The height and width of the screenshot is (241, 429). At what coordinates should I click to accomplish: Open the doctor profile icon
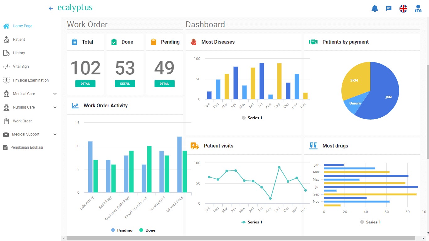(x=418, y=8)
